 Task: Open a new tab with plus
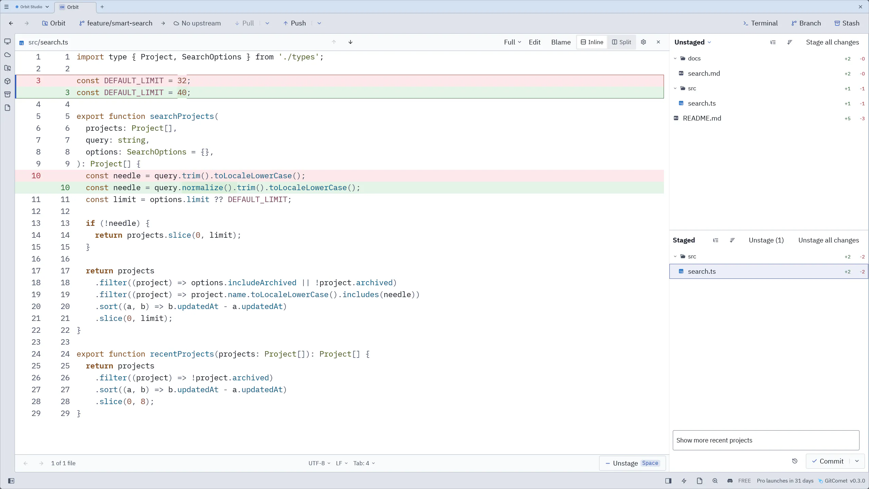coord(102,7)
